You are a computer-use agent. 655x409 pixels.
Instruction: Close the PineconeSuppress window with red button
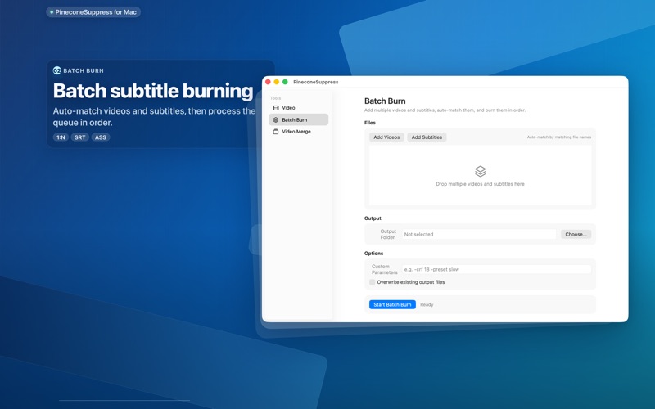point(269,82)
